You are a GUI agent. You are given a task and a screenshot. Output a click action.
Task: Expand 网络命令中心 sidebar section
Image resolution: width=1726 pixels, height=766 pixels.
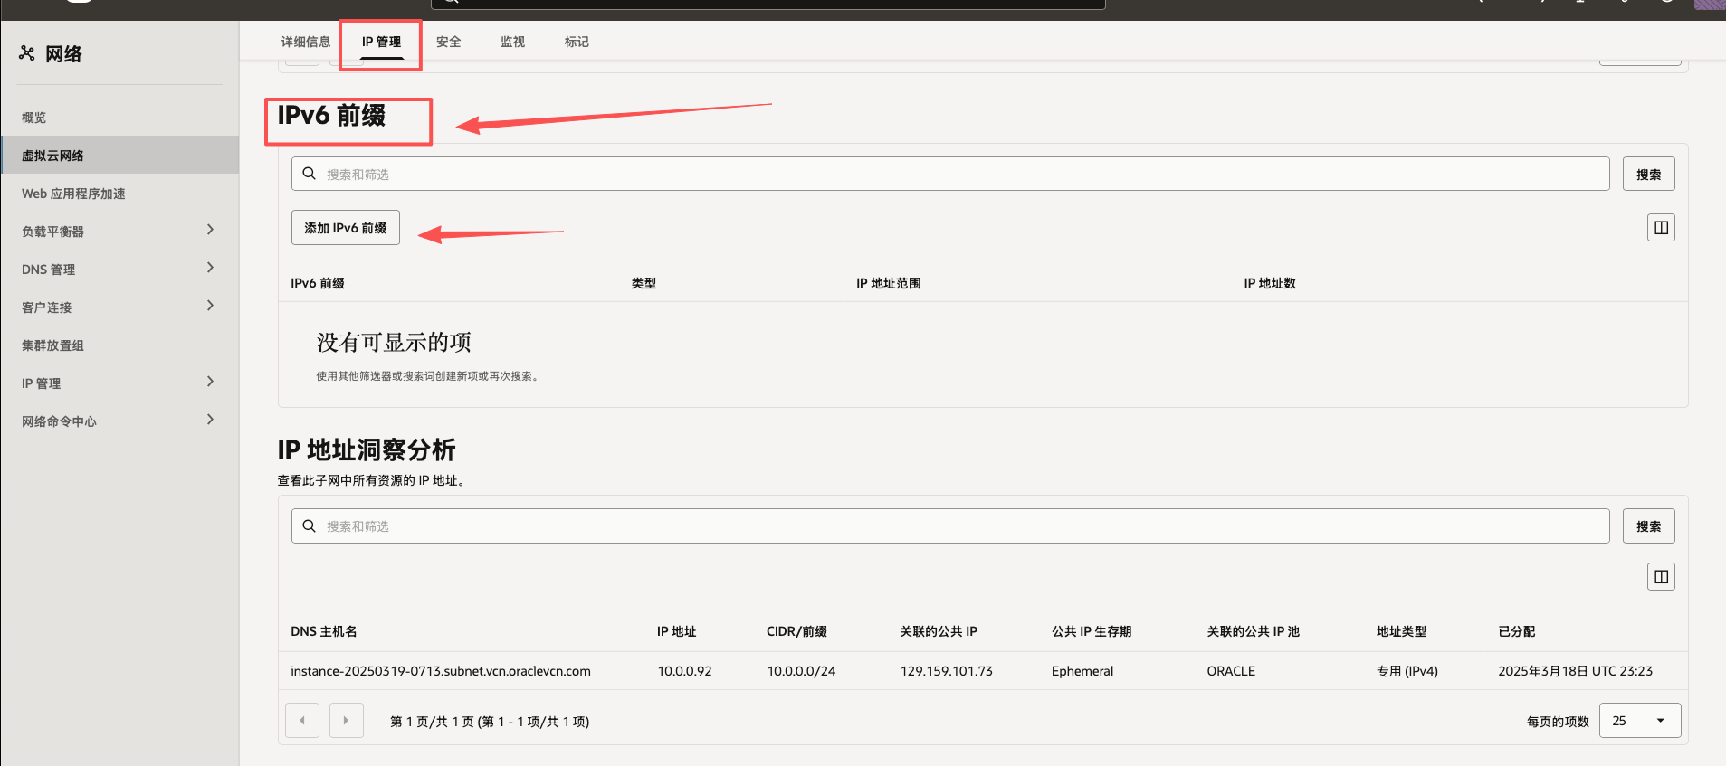tap(210, 420)
